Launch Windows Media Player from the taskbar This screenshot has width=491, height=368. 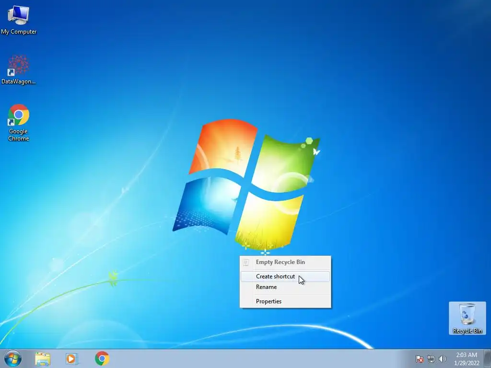pyautogui.click(x=72, y=358)
